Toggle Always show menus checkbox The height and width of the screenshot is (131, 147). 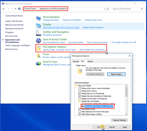pos(80,91)
